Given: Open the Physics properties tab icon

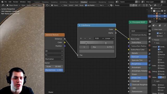Looking at the screenshot, I should click(150, 61).
